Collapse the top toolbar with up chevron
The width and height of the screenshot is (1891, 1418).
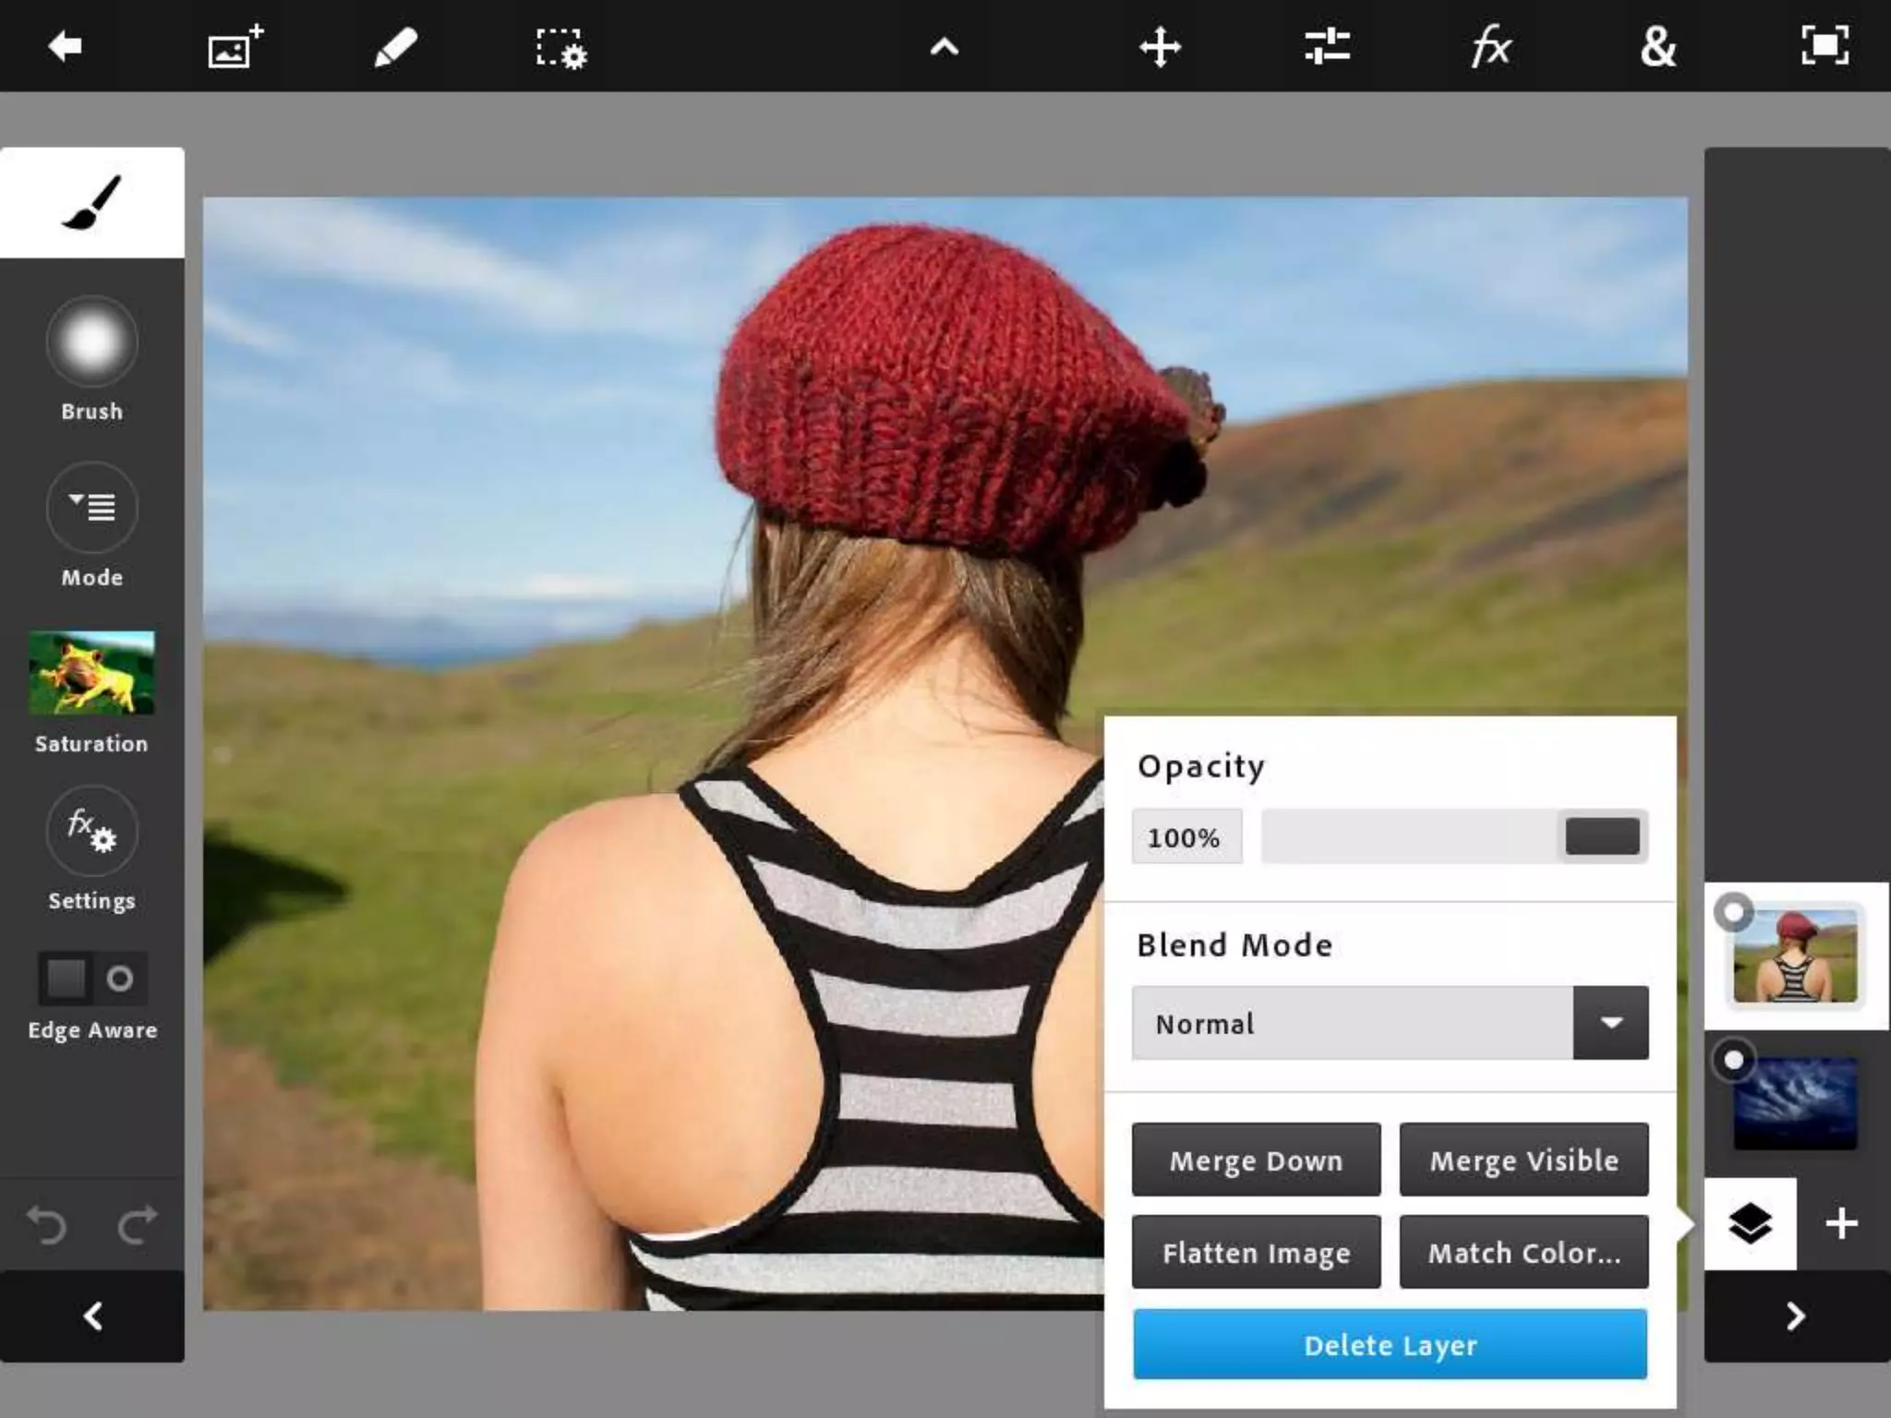click(944, 48)
